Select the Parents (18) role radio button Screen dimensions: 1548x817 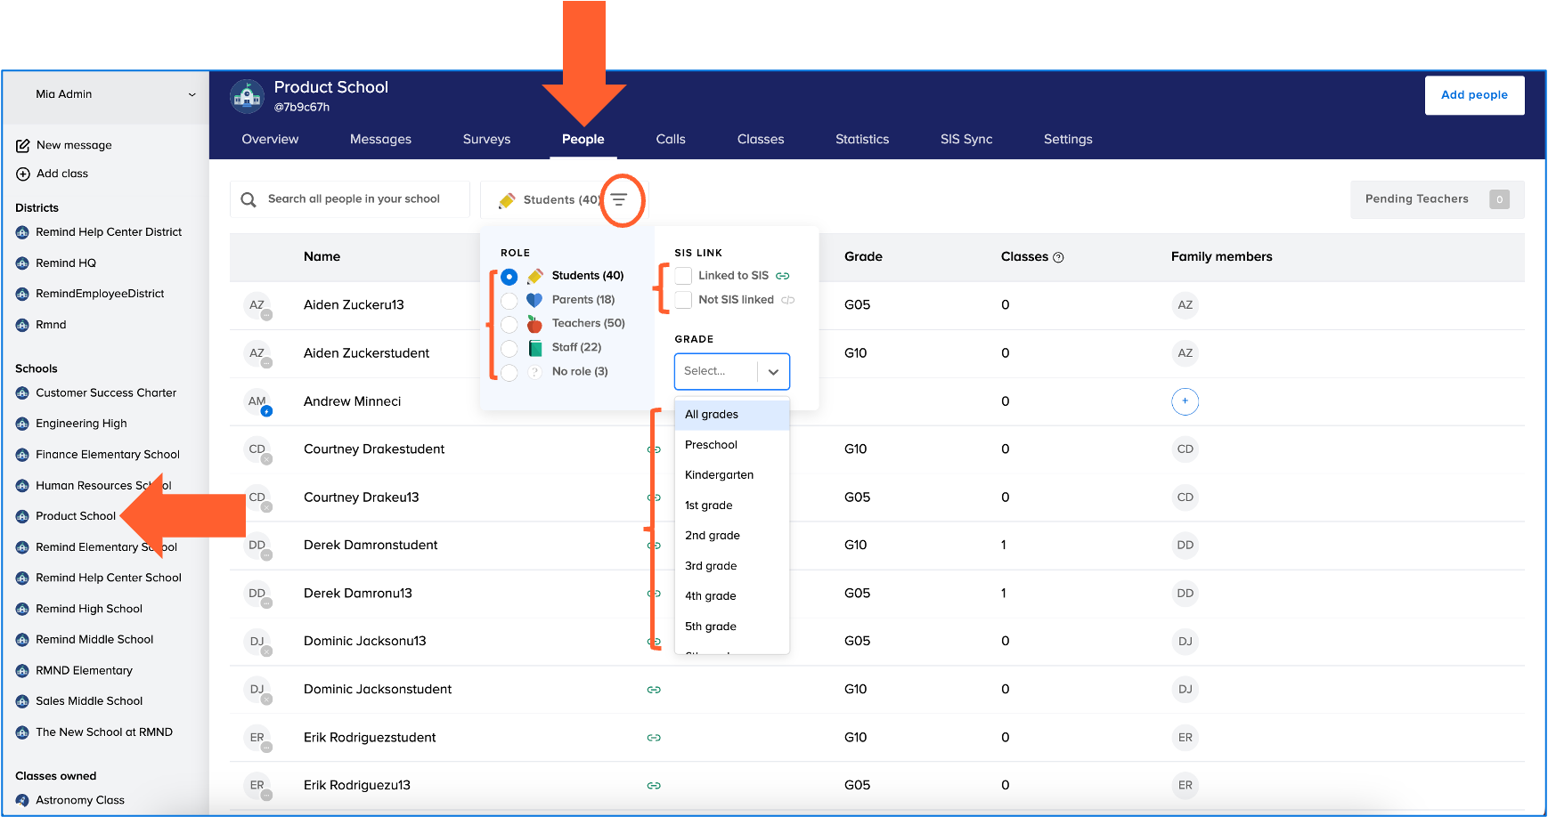click(x=509, y=301)
